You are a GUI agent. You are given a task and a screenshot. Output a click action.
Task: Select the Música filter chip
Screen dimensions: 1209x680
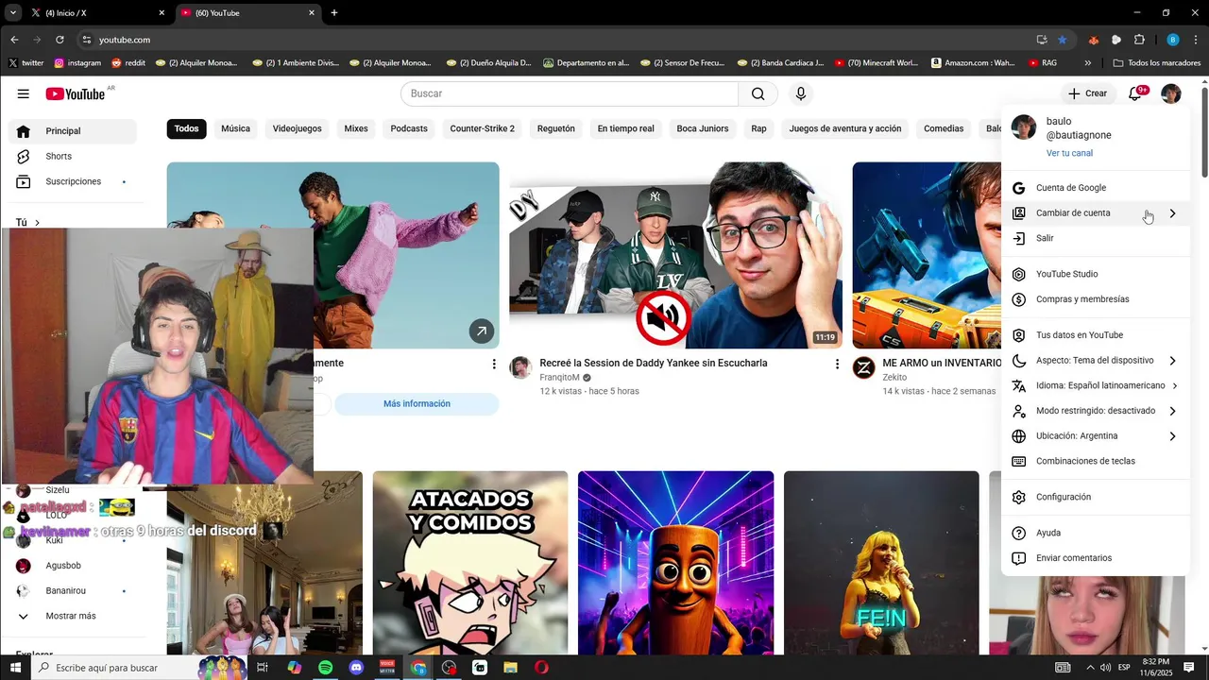tap(235, 128)
